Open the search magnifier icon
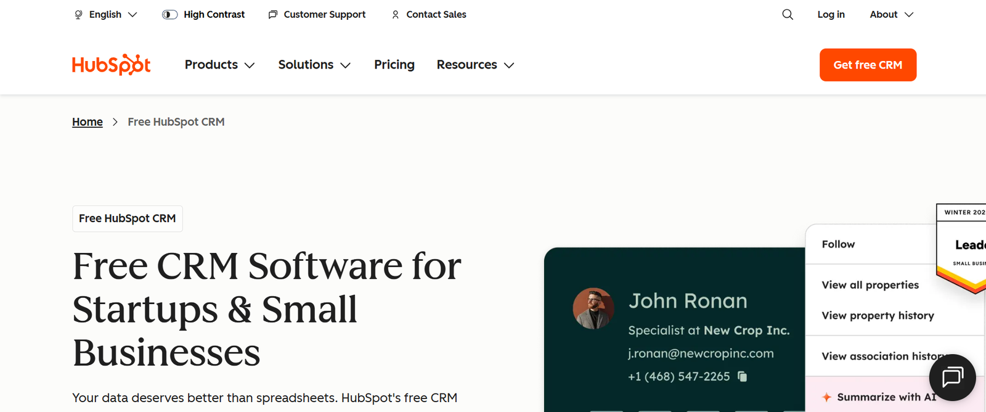The image size is (986, 412). coord(788,14)
